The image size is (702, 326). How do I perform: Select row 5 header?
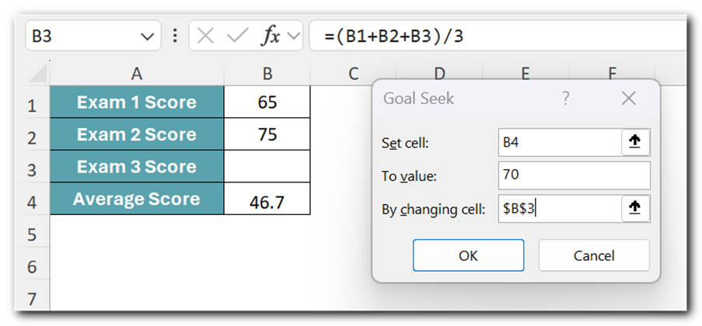(x=32, y=234)
